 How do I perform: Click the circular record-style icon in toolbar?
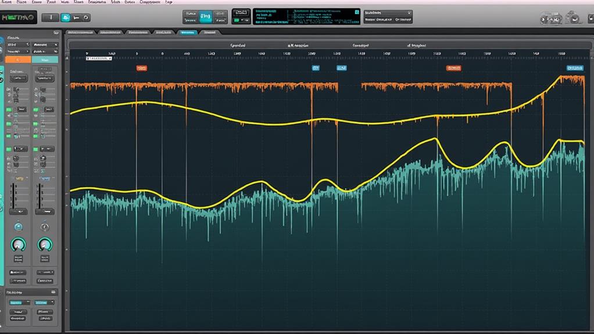point(86,17)
